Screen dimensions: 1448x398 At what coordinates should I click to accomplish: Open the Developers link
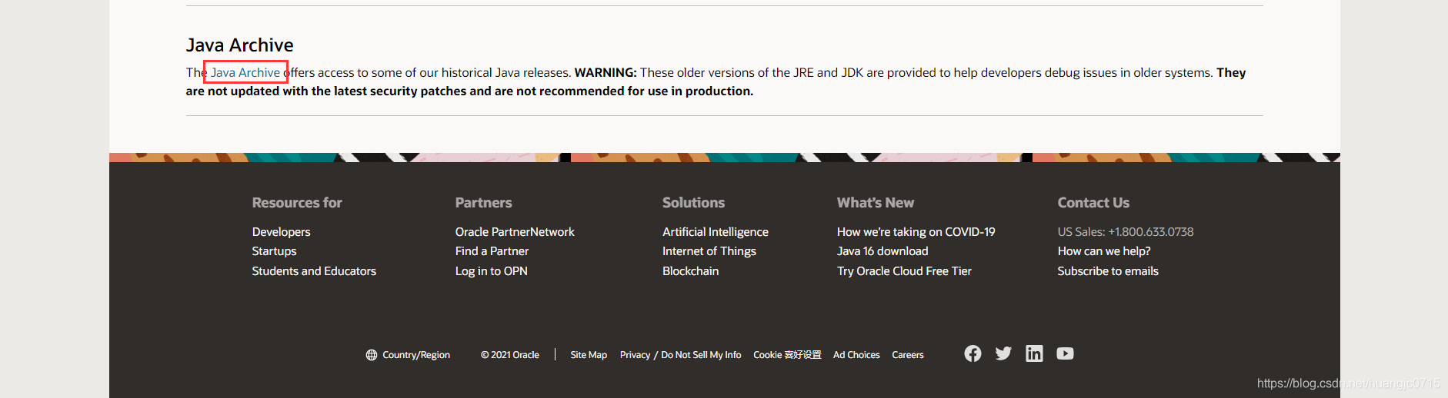(x=281, y=232)
